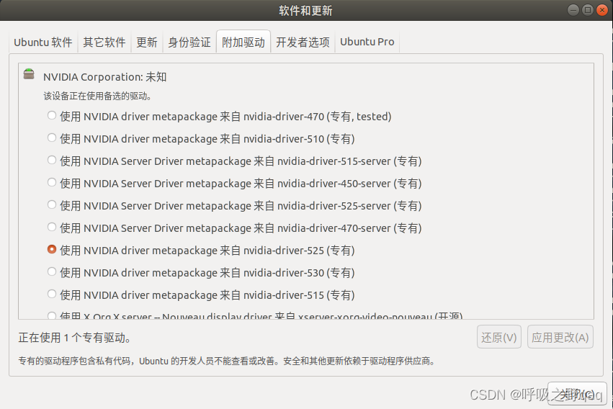The height and width of the screenshot is (409, 613).
Task: Click the NVIDIA Corporation: 未知 heading
Action: pyautogui.click(x=104, y=77)
